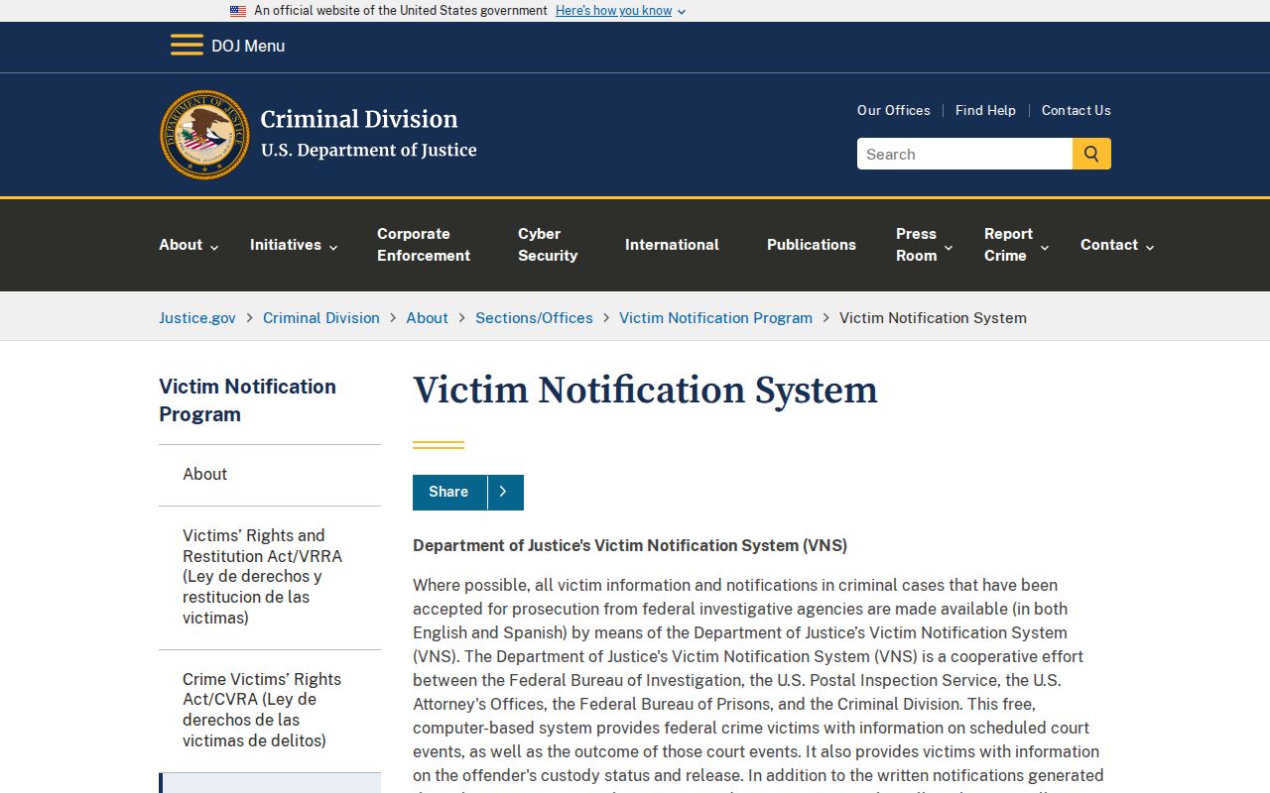Click "Department of Justice's Victim Notification System (VNS)" bold text
Viewport: 1270px width, 793px height.
pos(630,546)
